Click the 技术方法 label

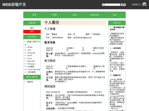49,104
